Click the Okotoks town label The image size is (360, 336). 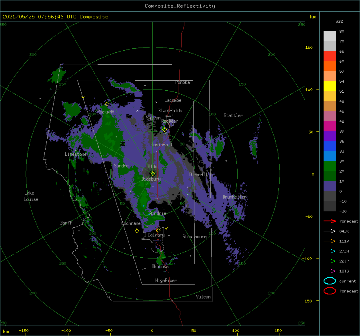160,266
